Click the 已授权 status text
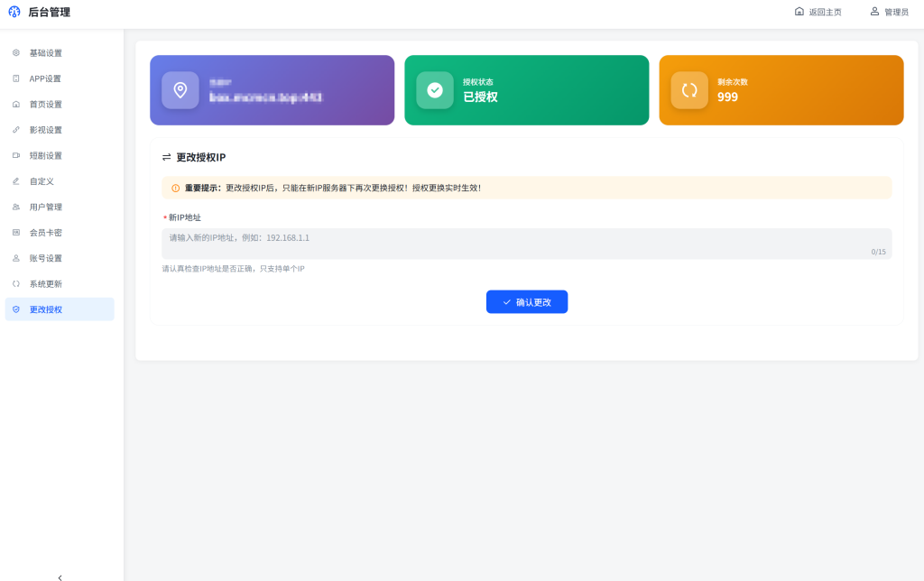The width and height of the screenshot is (924, 581). click(480, 97)
